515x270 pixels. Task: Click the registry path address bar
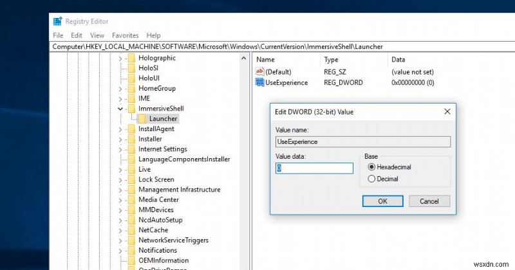282,46
